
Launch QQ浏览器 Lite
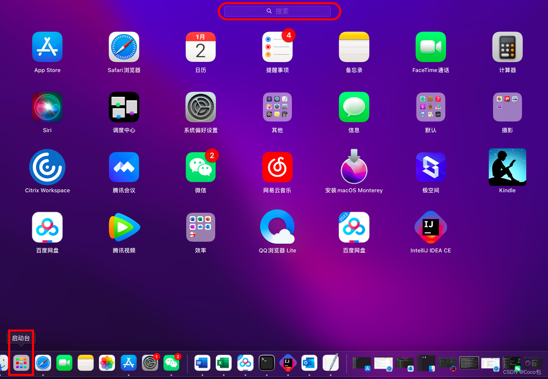[x=277, y=227]
